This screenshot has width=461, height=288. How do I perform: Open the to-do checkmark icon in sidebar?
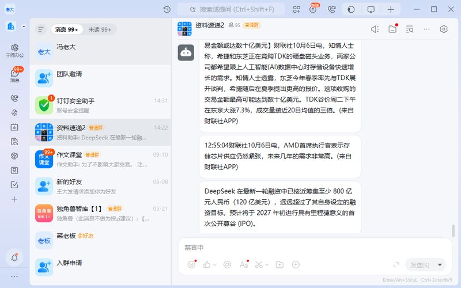[14, 184]
